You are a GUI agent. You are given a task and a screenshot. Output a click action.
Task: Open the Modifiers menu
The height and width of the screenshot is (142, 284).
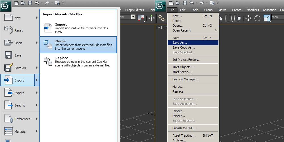point(252,10)
